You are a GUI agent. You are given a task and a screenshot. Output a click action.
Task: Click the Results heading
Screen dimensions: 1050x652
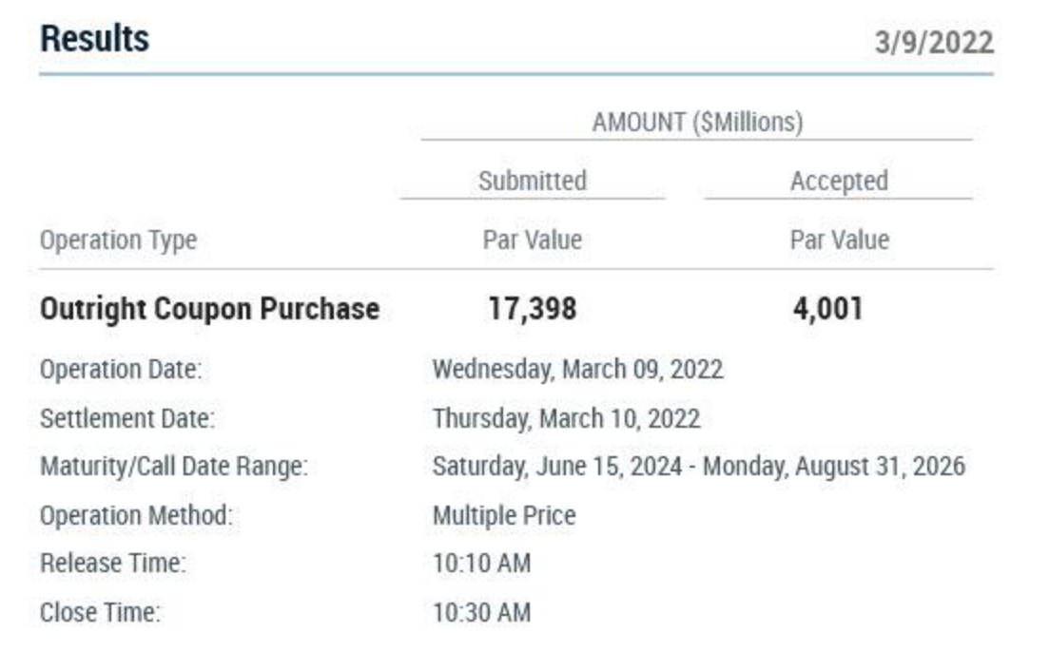pyautogui.click(x=94, y=39)
